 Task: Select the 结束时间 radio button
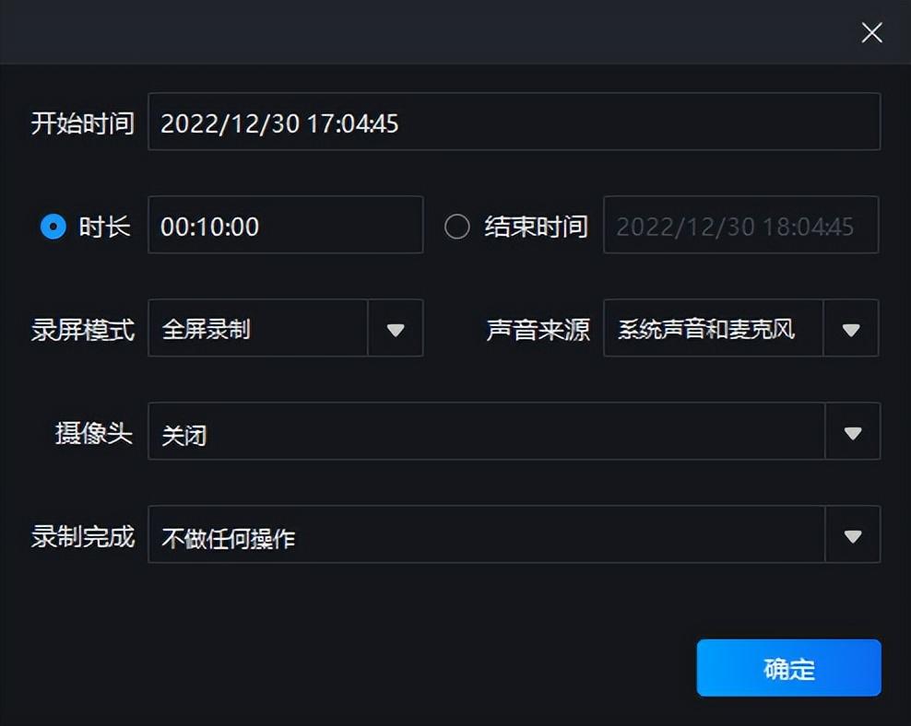457,227
